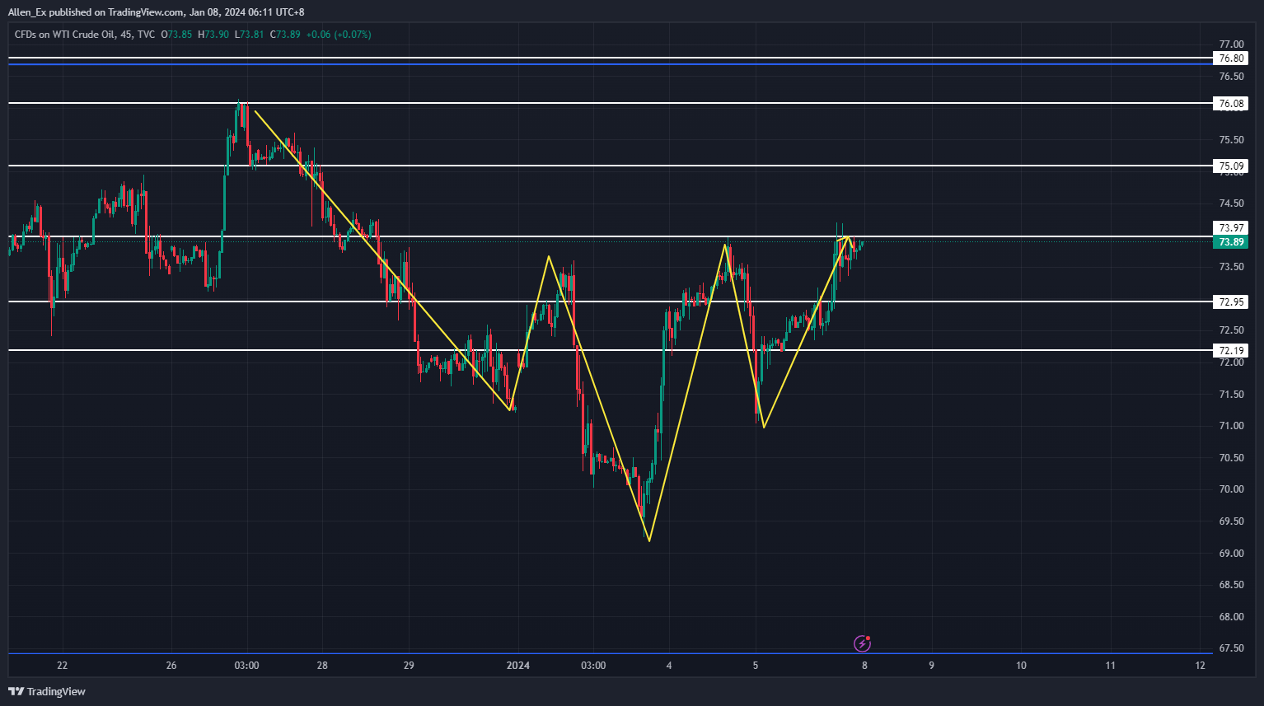
Task: Click the low value "L73.81" in the header
Action: [x=250, y=35]
